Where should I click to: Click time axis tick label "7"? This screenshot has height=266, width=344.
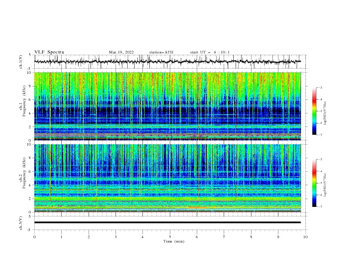point(224,237)
